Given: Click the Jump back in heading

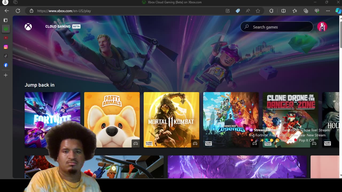Looking at the screenshot, I should click(x=40, y=85).
